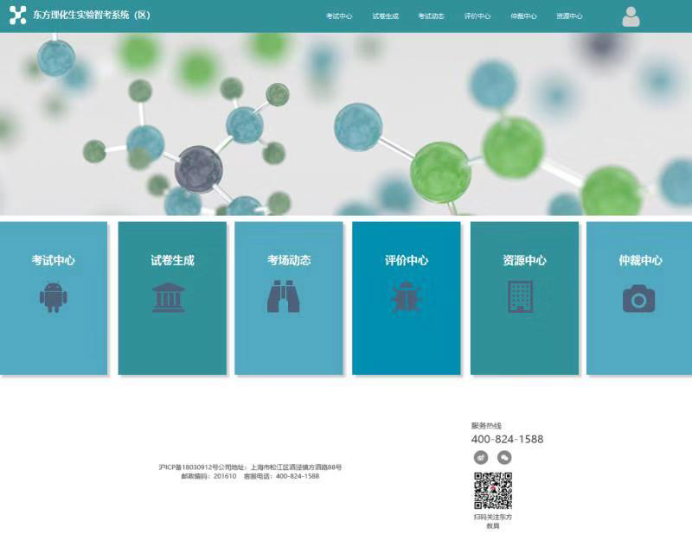Select 资源中心 in the top navigation bar
The image size is (692, 534).
[569, 16]
